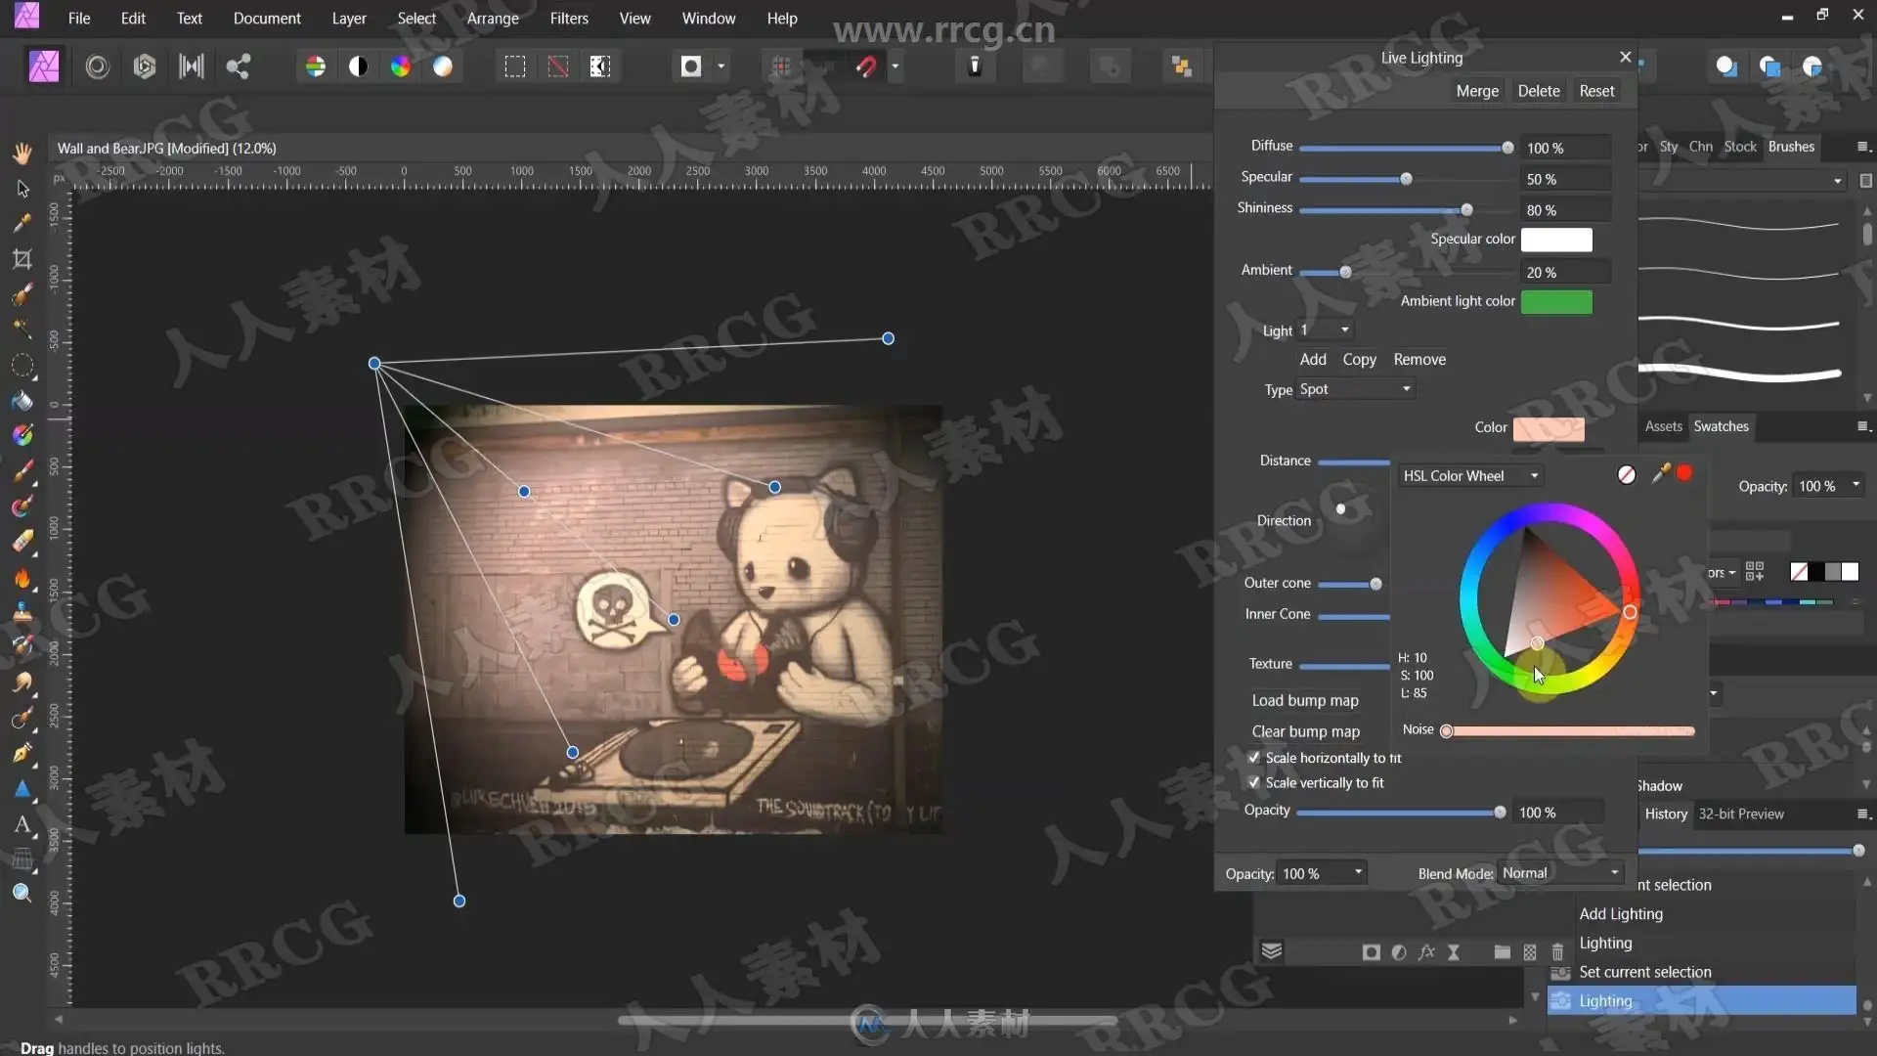Select Add Lighting history entry
1877x1056 pixels.
(x=1620, y=913)
